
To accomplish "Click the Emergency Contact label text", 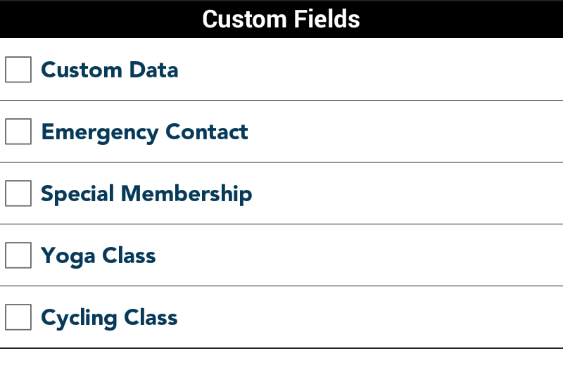I will pos(144,132).
